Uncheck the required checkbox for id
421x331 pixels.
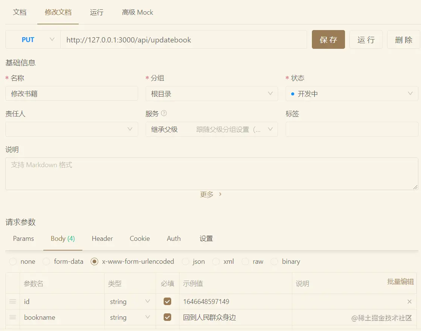click(x=167, y=302)
